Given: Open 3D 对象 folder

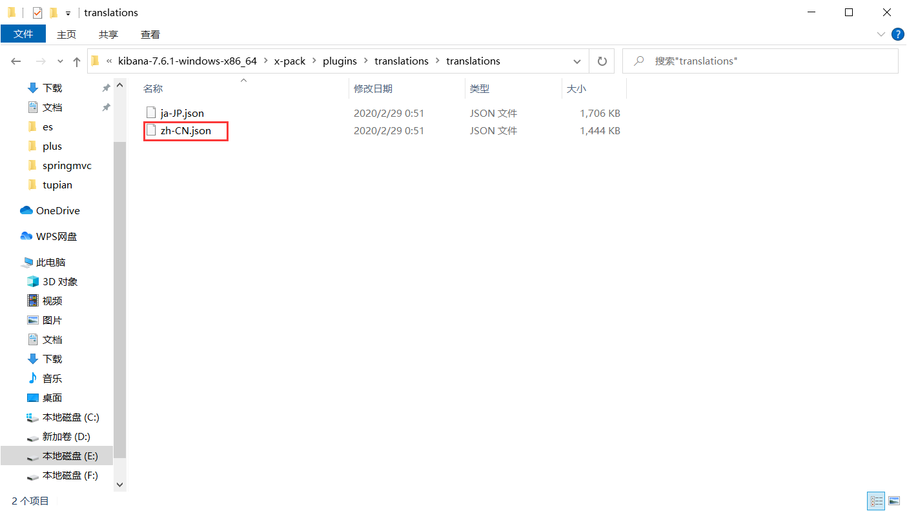Looking at the screenshot, I should point(60,281).
